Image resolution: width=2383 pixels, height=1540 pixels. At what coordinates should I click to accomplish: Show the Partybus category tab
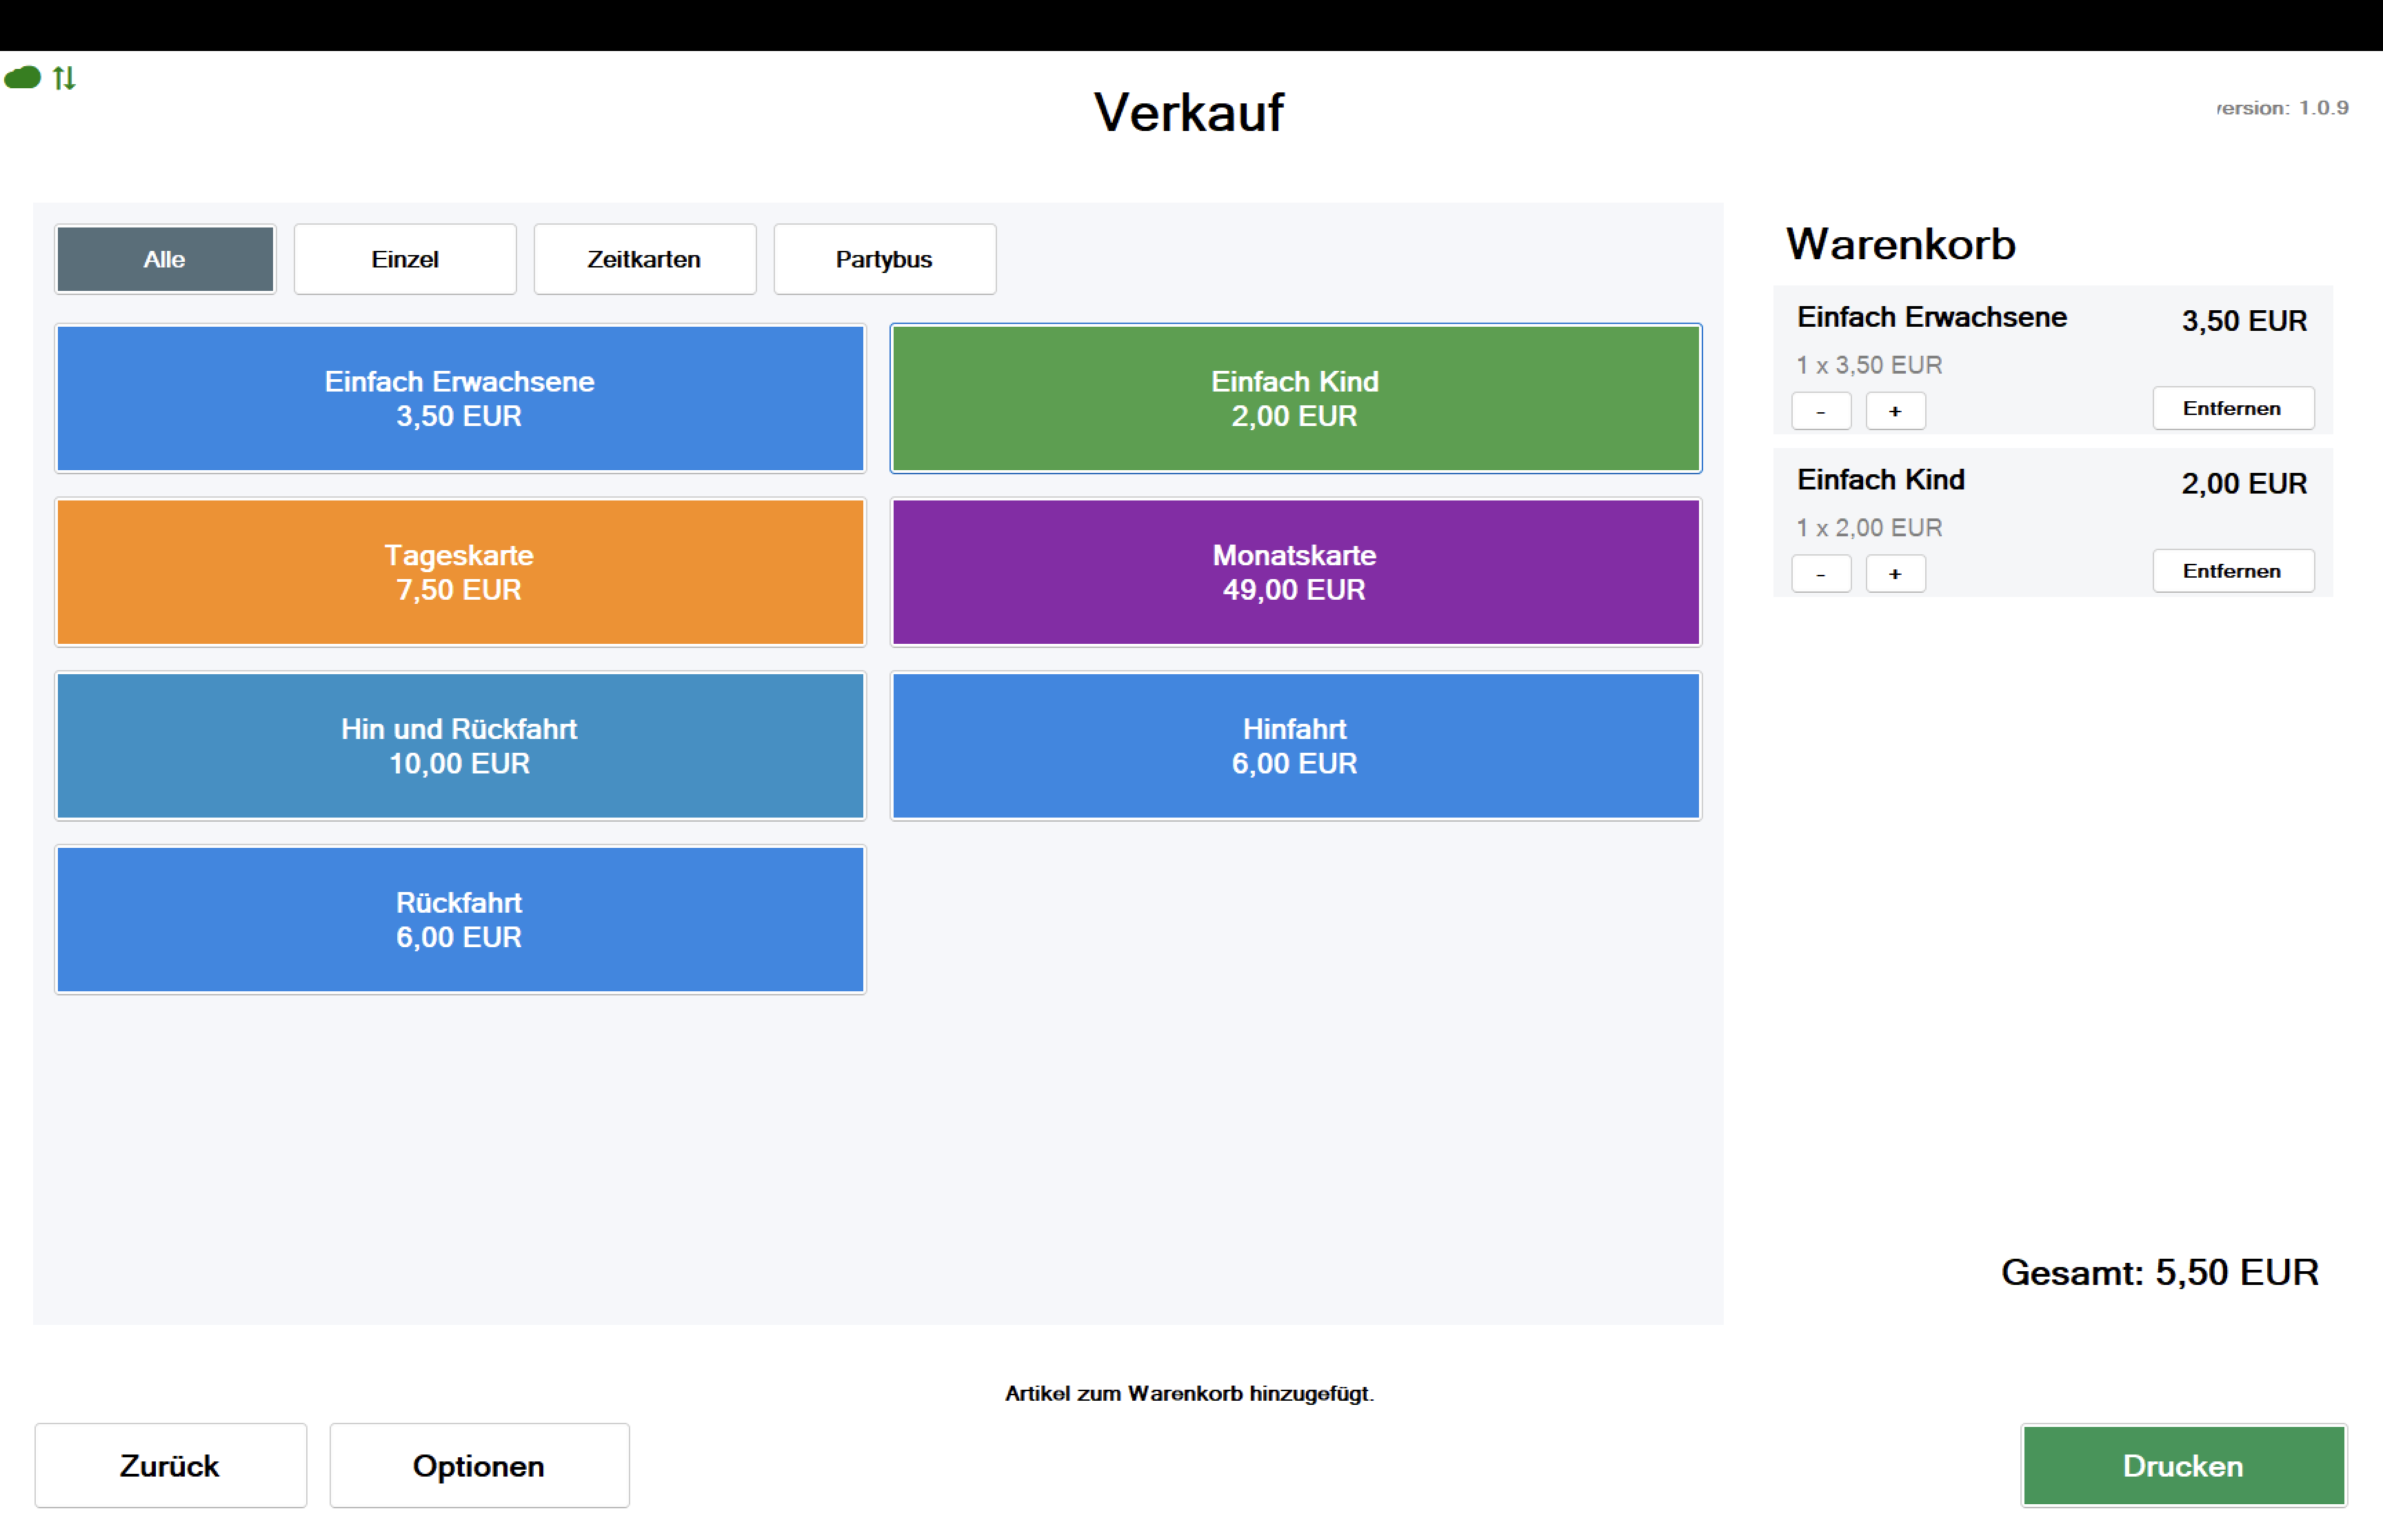point(884,259)
